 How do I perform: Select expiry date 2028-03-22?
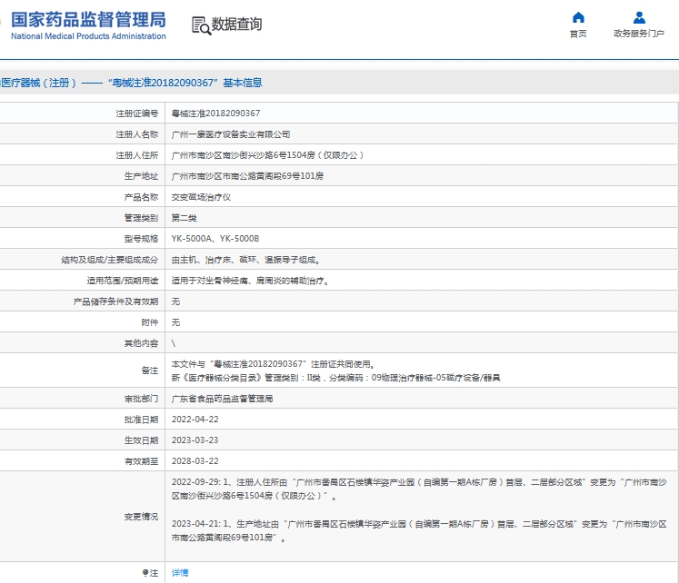click(x=195, y=461)
